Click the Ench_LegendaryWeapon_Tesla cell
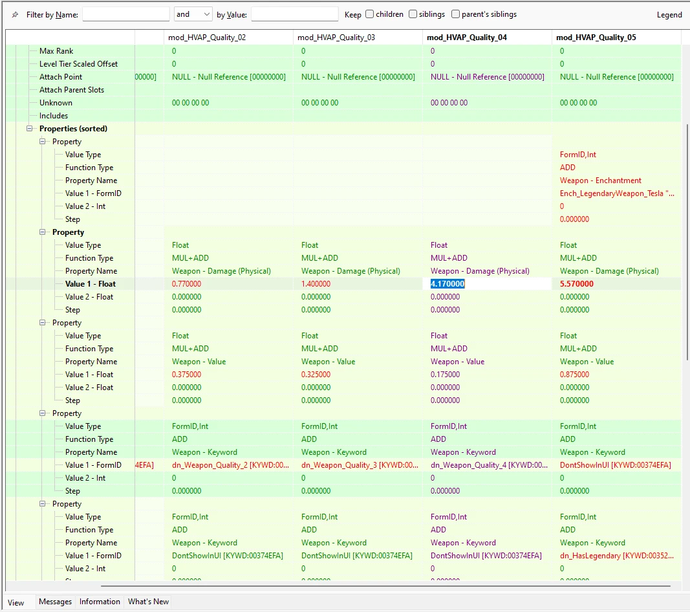This screenshot has width=690, height=612. (x=617, y=193)
